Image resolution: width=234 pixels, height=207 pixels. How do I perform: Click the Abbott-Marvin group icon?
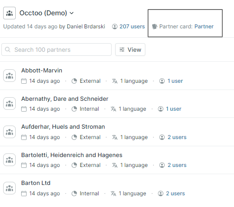(9, 76)
